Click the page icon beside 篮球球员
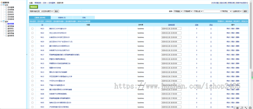Image resolution: width=253 pixels, height=109 pixels. point(6,31)
